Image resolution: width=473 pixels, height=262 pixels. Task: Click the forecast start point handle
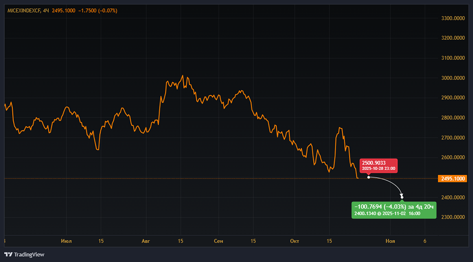pyautogui.click(x=368, y=178)
